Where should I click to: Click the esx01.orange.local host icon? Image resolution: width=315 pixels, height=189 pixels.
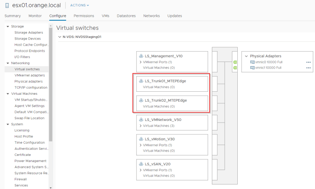(x=6, y=6)
